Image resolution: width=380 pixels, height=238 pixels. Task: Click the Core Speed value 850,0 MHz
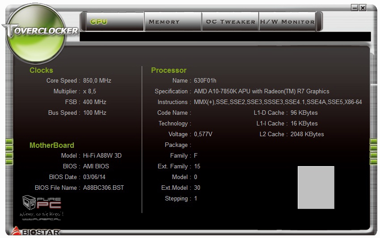[97, 81]
